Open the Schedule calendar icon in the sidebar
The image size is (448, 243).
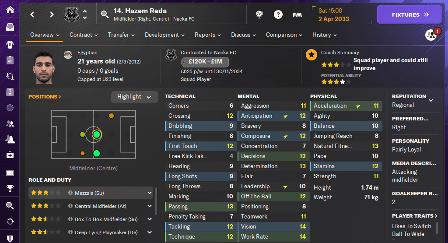pyautogui.click(x=10, y=172)
